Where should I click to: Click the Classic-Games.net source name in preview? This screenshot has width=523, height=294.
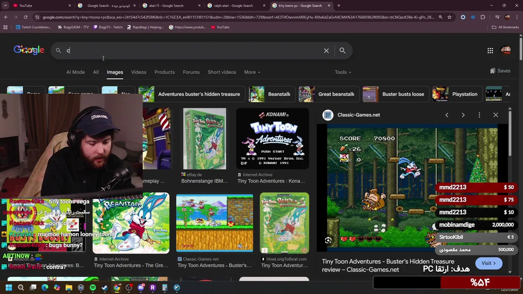click(359, 115)
